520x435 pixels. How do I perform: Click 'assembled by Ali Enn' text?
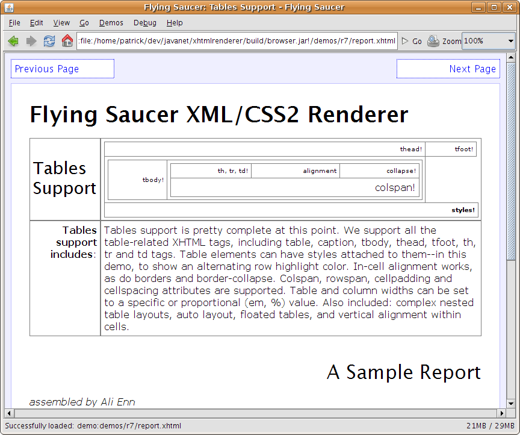(x=82, y=402)
